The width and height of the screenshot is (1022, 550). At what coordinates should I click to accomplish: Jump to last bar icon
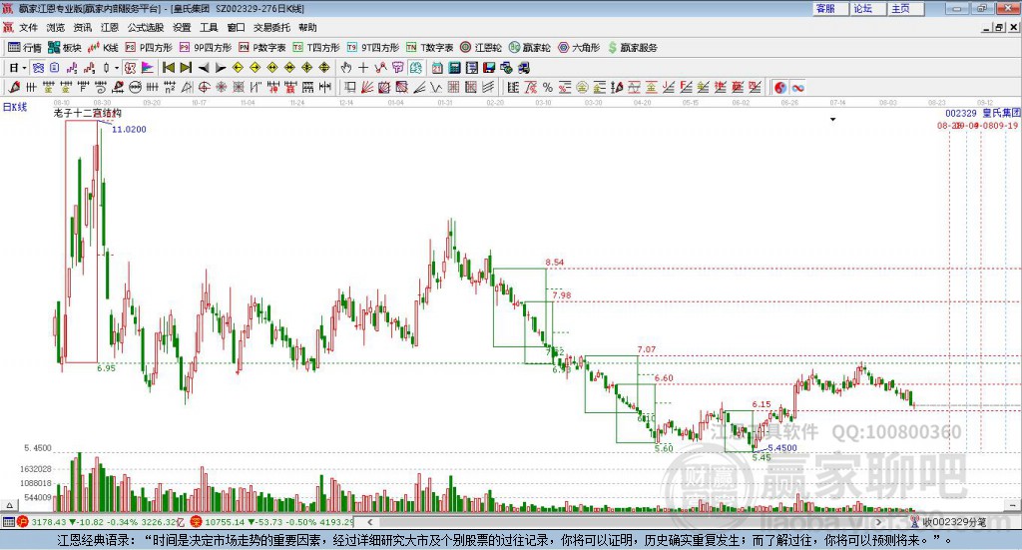186,68
